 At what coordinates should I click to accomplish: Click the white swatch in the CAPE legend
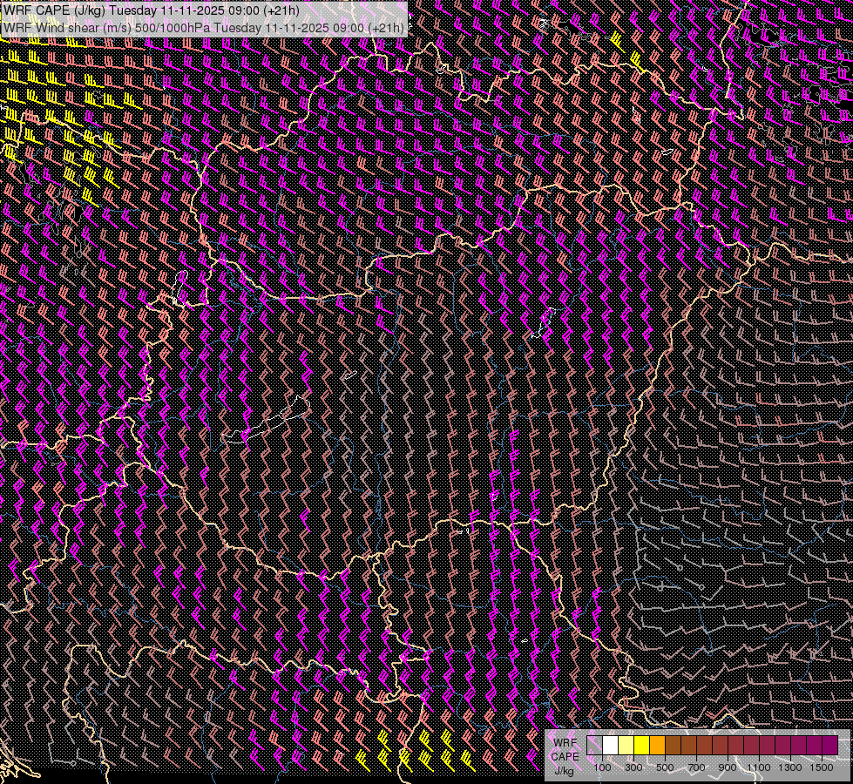pyautogui.click(x=611, y=746)
